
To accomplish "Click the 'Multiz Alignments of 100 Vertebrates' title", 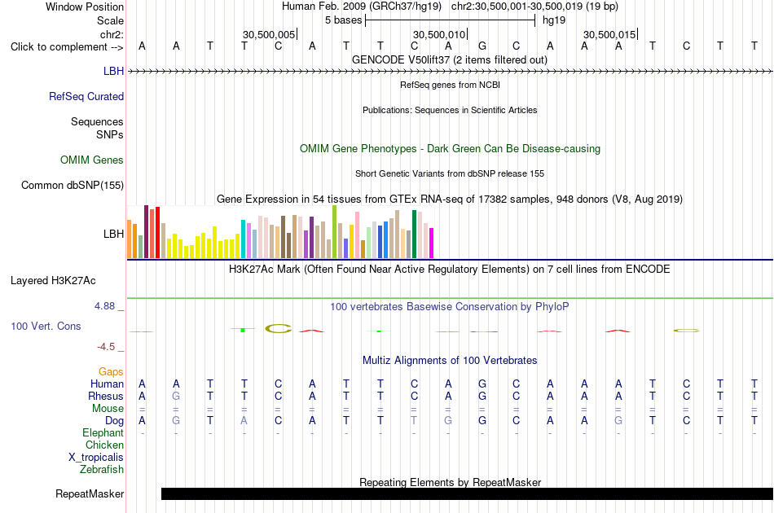I will pos(450,361).
